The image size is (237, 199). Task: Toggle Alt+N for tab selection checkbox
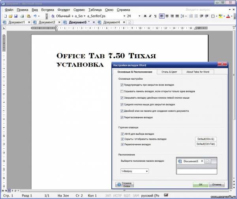(122, 134)
